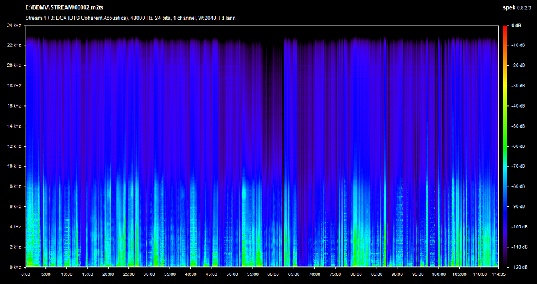Image resolution: width=537 pixels, height=284 pixels.
Task: Select the 90:00 time axis marker
Action: point(397,274)
